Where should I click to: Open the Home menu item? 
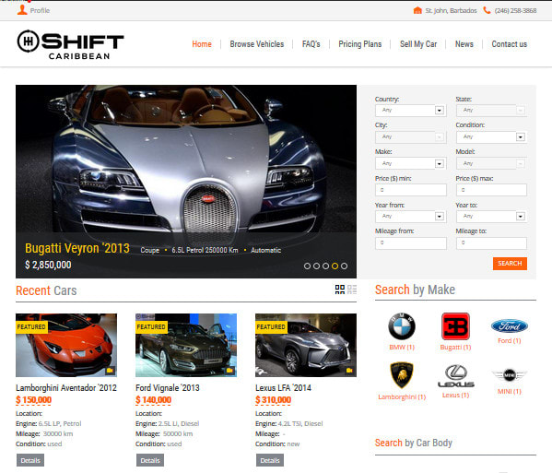(x=202, y=44)
